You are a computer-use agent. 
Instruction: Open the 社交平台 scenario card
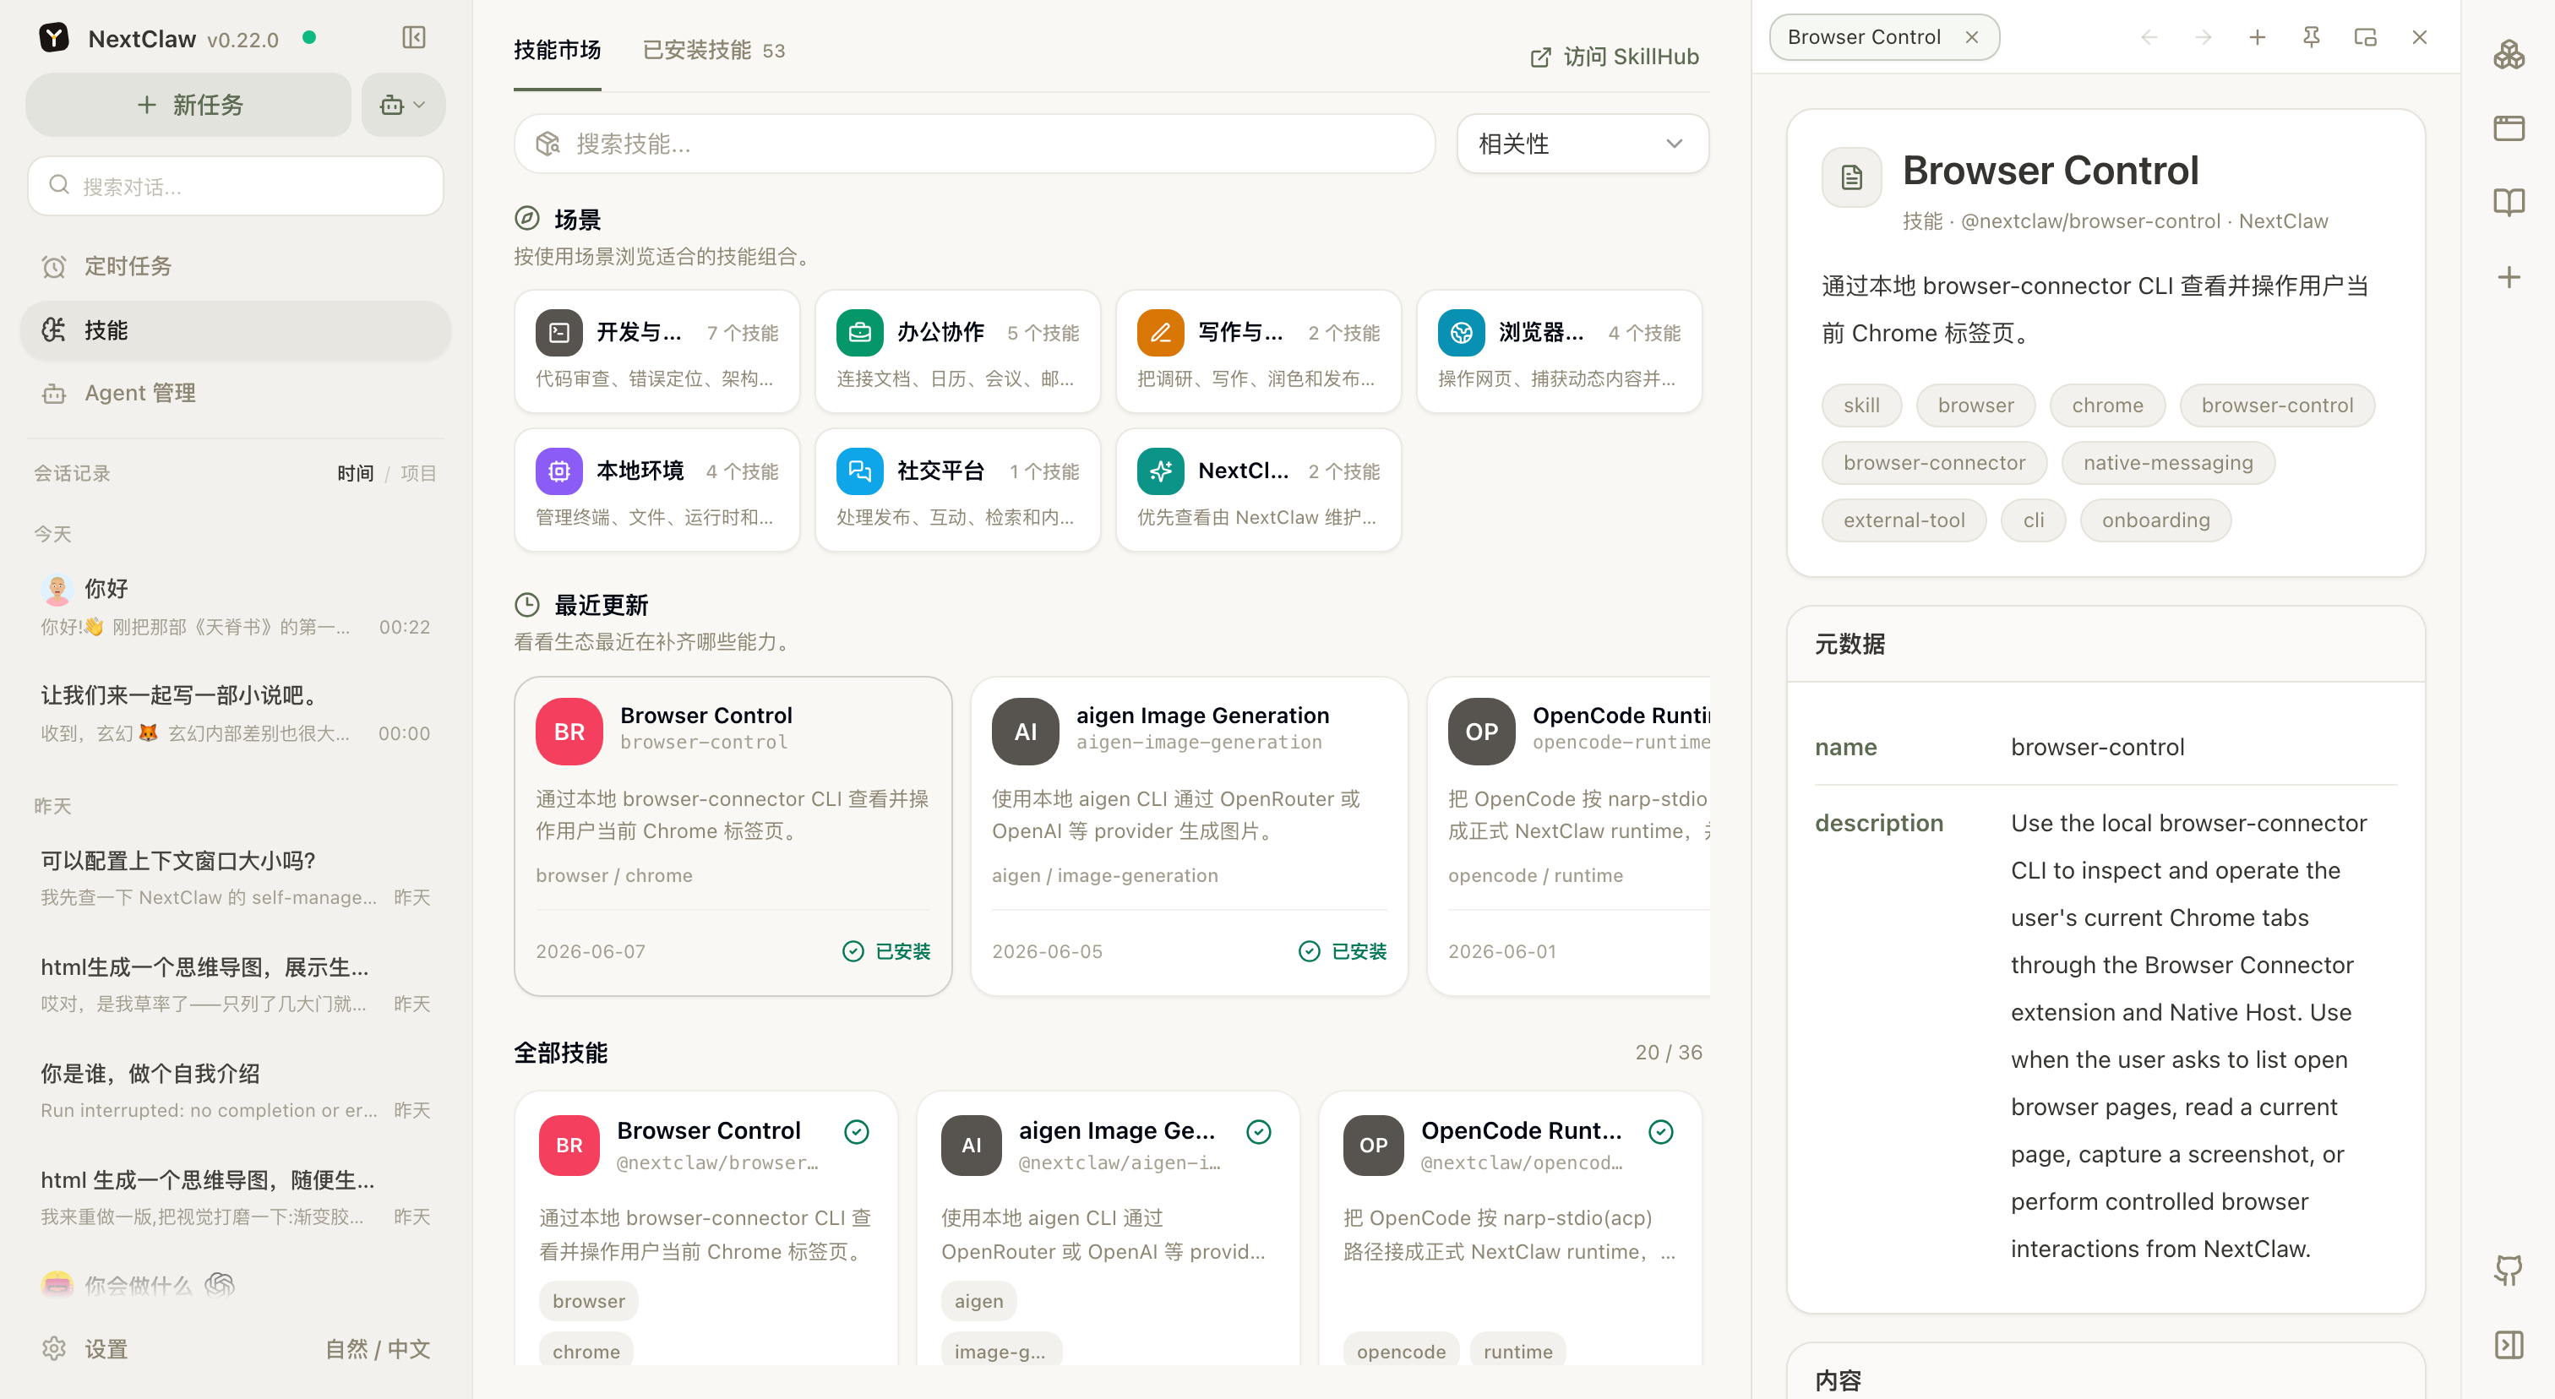click(x=957, y=490)
